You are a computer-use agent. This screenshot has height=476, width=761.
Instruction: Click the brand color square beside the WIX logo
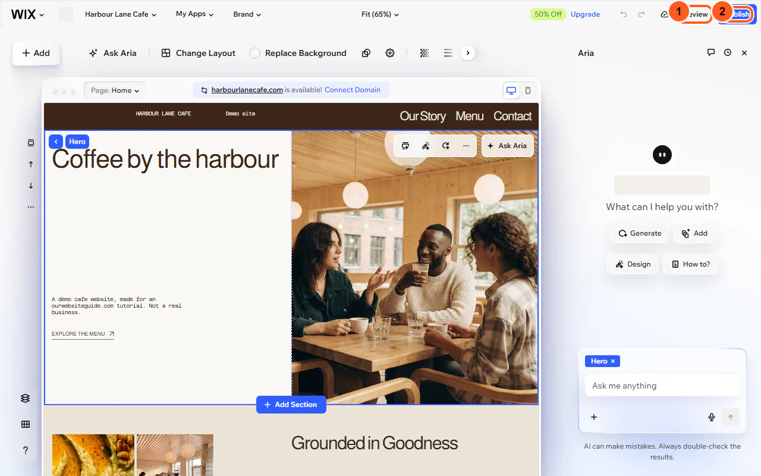tap(66, 14)
